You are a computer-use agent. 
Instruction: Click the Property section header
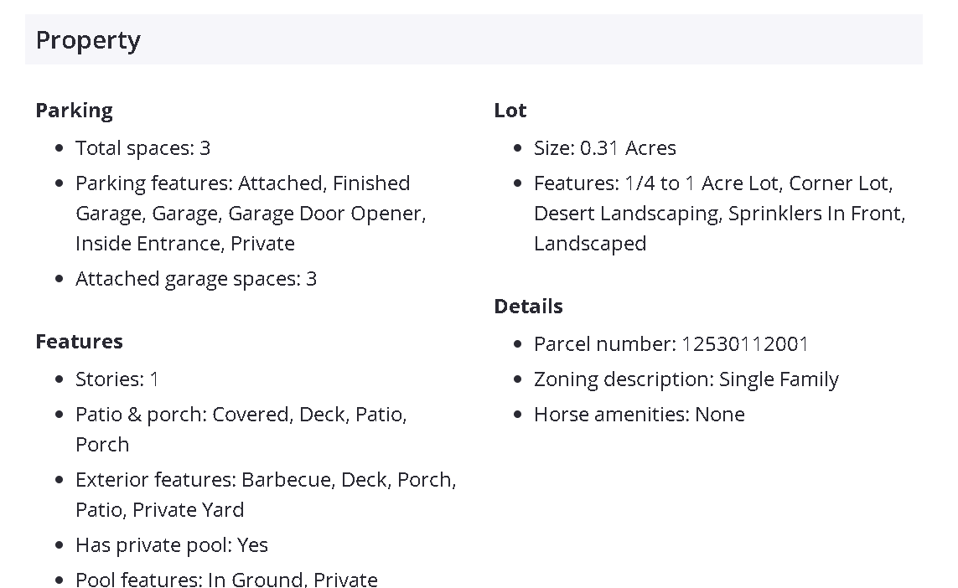point(88,40)
